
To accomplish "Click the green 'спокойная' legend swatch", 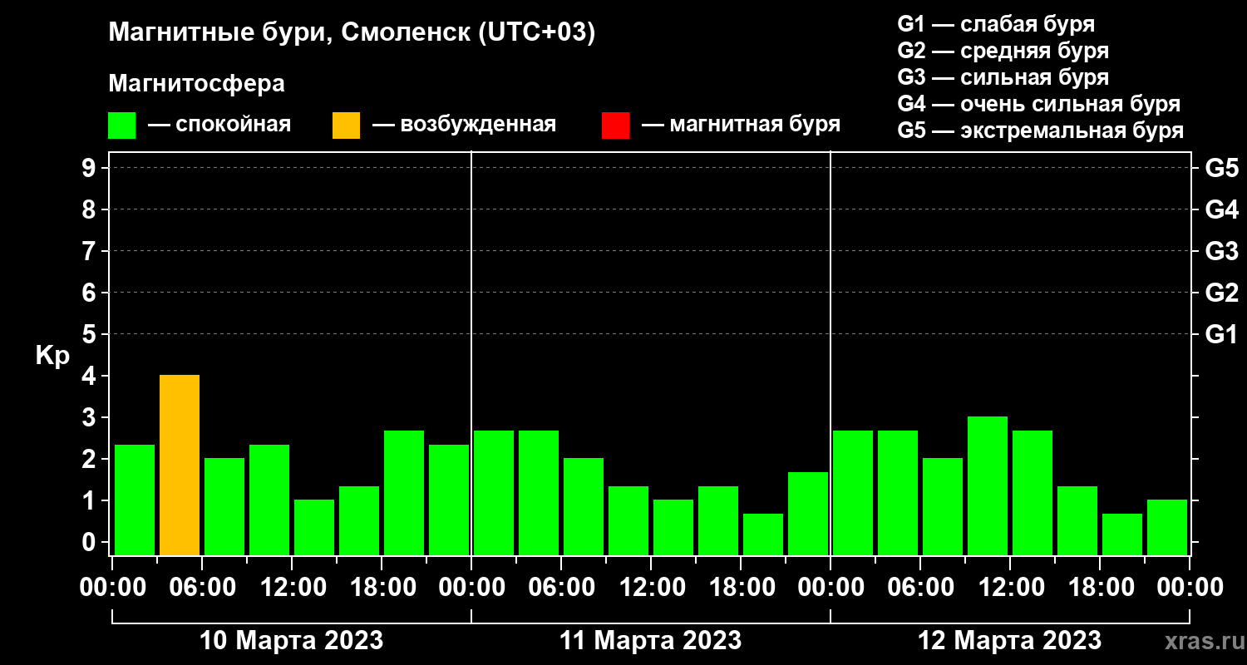I will tap(121, 126).
